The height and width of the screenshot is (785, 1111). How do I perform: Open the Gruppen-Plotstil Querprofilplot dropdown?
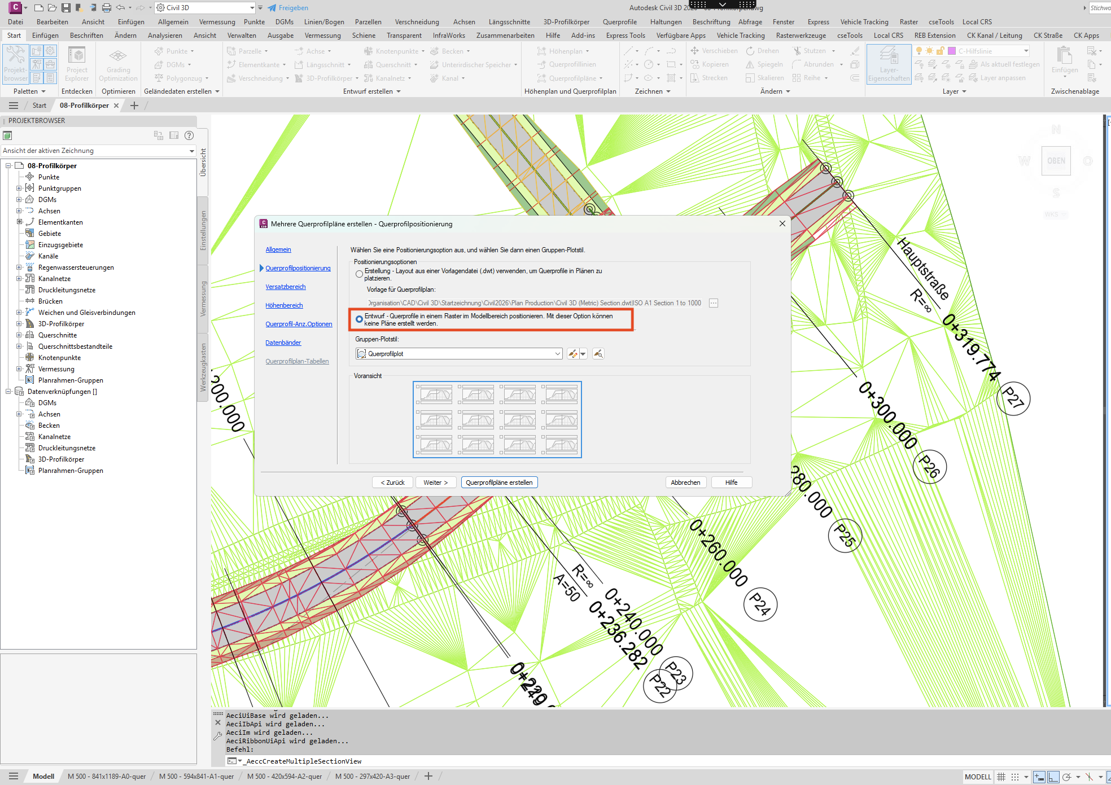click(x=459, y=354)
